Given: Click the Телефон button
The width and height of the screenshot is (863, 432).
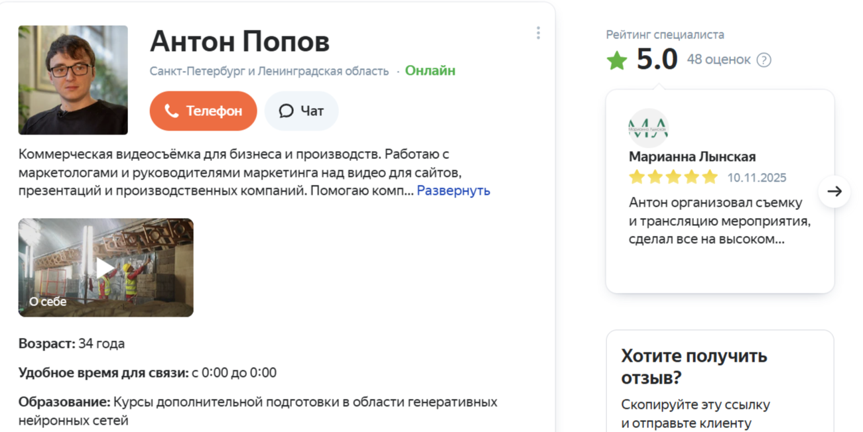Looking at the screenshot, I should [203, 111].
